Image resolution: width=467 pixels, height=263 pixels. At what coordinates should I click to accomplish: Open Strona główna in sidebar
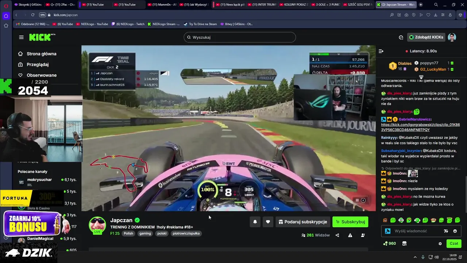42,54
